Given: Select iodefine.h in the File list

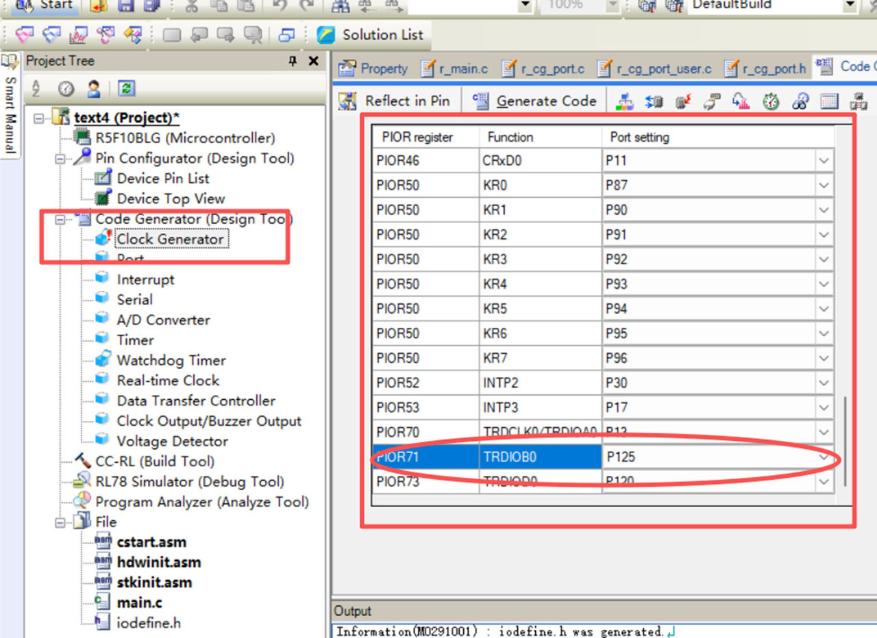Looking at the screenshot, I should [149, 624].
